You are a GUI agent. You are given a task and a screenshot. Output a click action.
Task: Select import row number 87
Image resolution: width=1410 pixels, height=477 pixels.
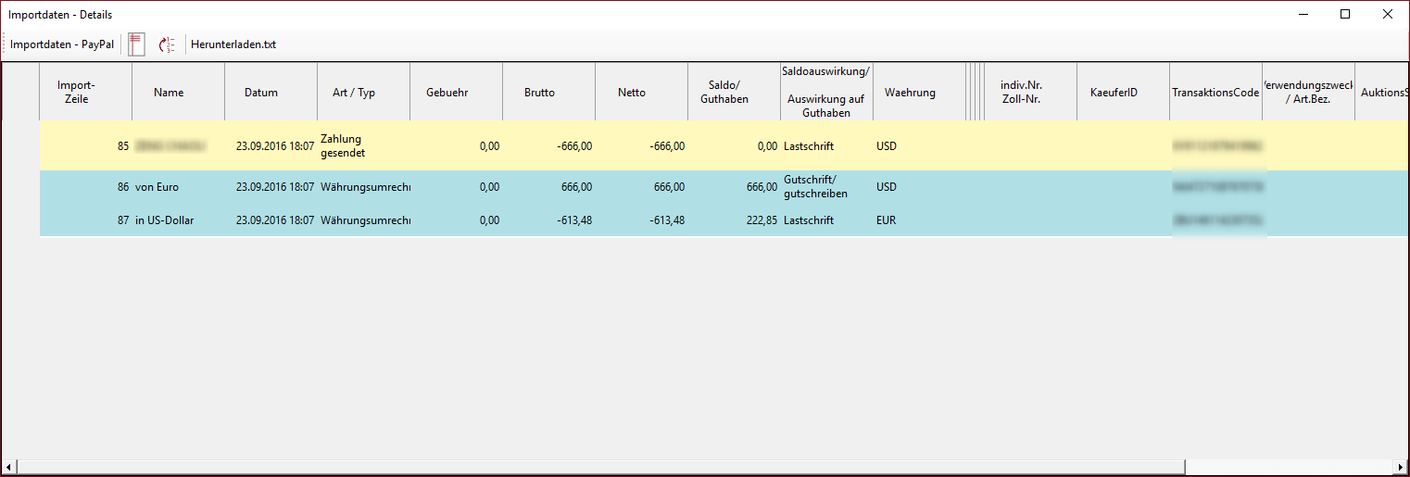(85, 220)
